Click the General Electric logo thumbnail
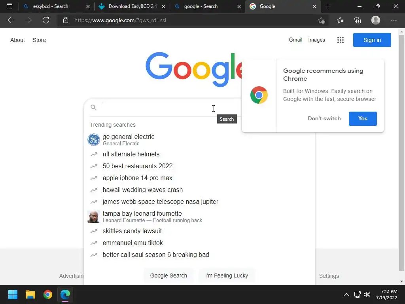The height and width of the screenshot is (304, 405). [93, 140]
